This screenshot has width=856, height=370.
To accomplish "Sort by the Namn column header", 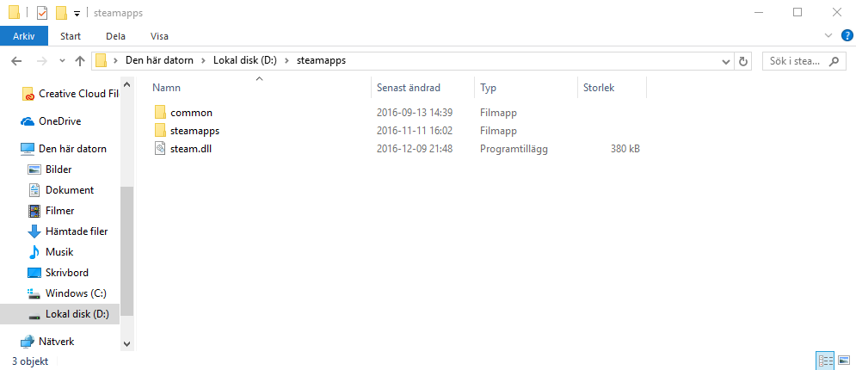I will click(x=260, y=87).
